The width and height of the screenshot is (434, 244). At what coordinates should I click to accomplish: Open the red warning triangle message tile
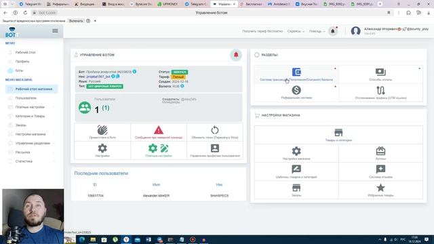pyautogui.click(x=159, y=132)
